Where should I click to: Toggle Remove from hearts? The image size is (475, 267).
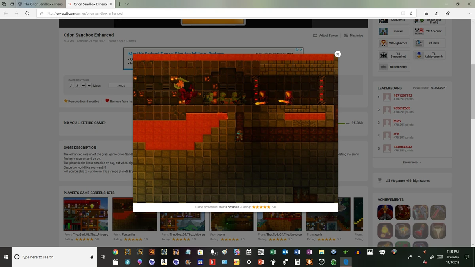click(x=107, y=101)
